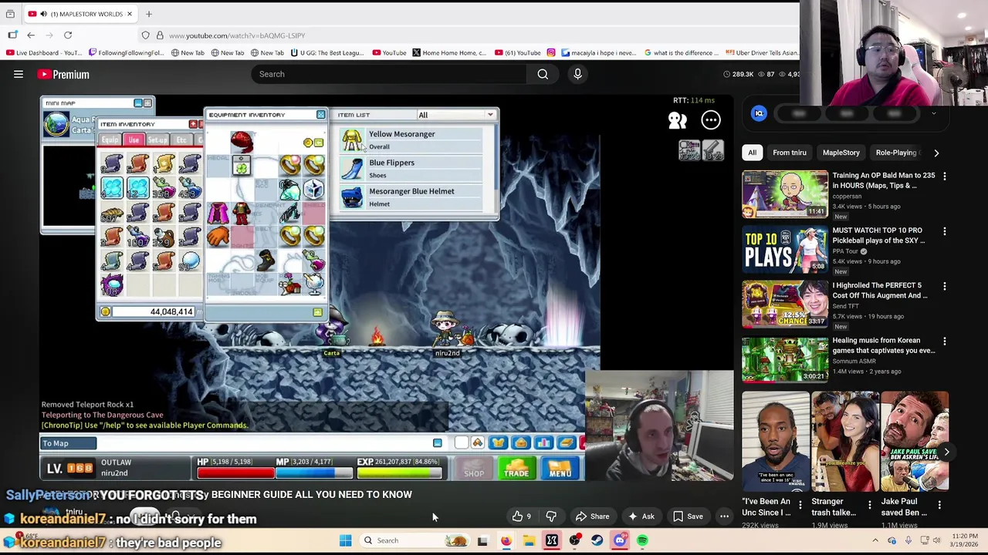Click the gold meso coin icon
The height and width of the screenshot is (555, 988).
[x=105, y=311]
